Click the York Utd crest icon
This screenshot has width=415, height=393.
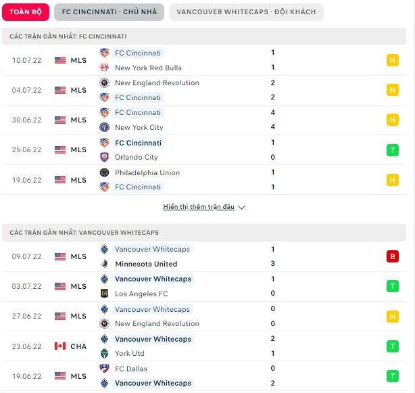point(104,353)
